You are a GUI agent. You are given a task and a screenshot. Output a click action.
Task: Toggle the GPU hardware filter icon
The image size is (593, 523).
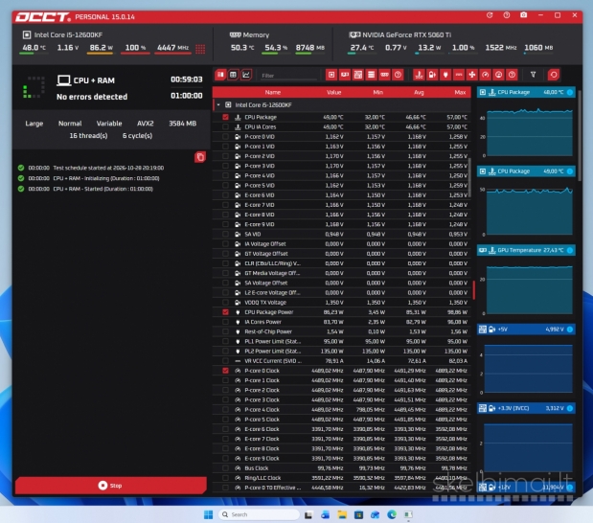tap(345, 75)
